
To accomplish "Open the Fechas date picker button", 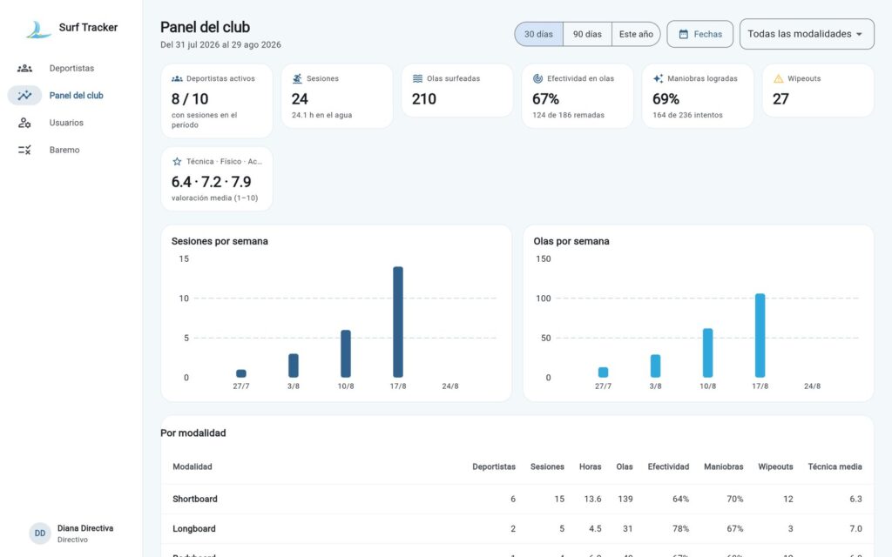I will (699, 34).
